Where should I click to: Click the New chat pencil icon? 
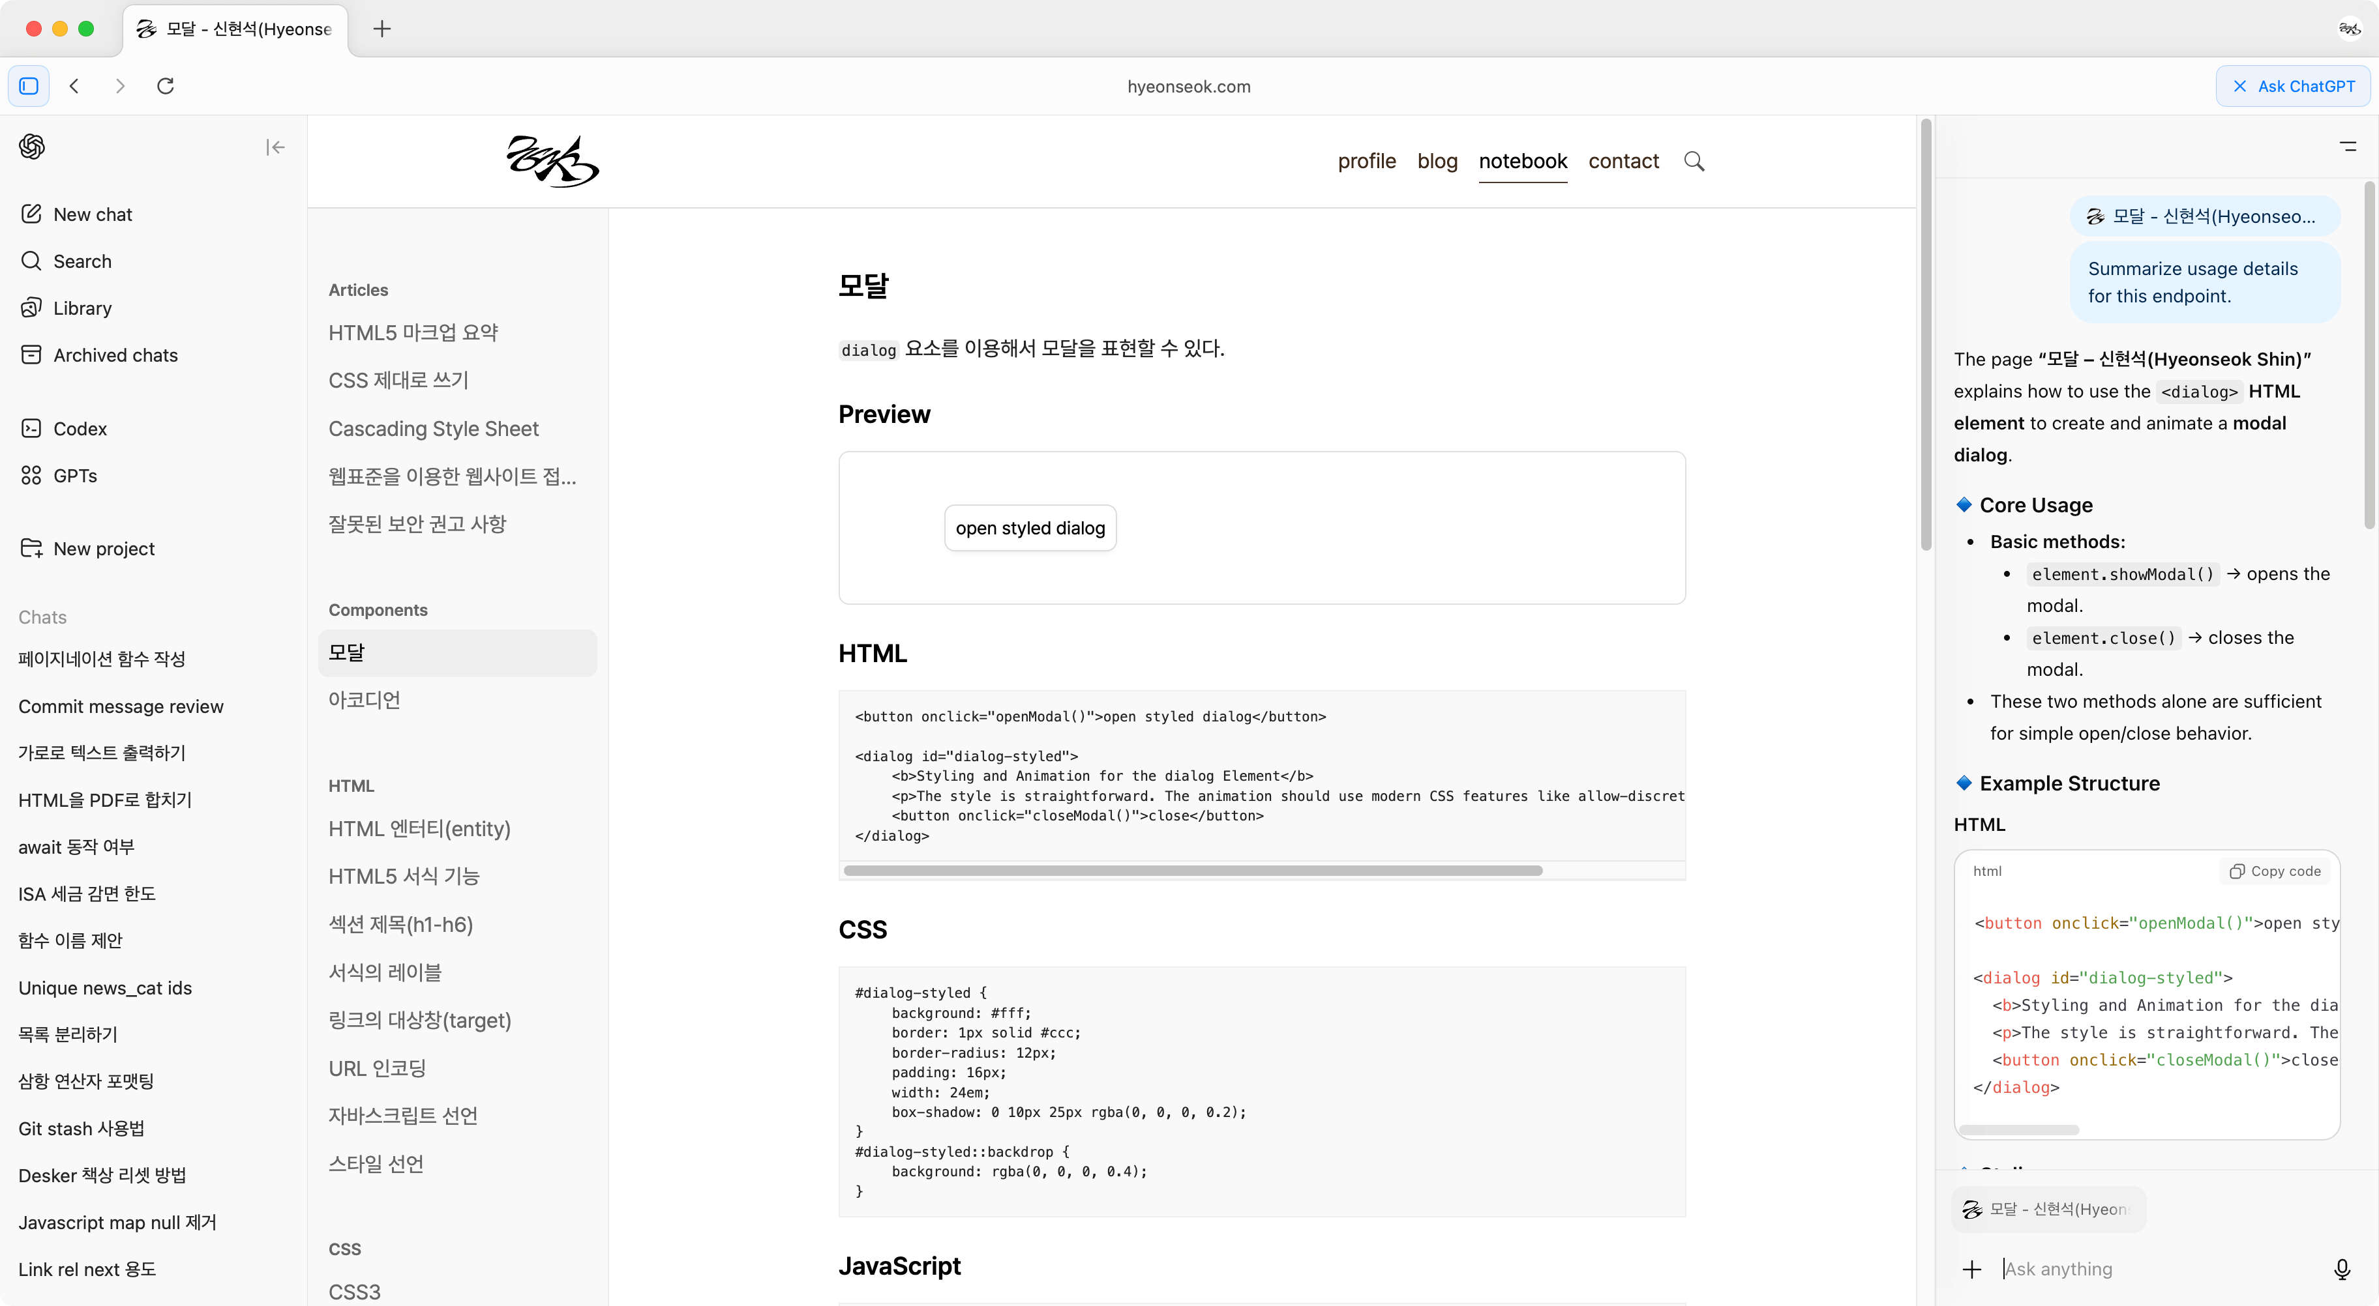click(31, 214)
